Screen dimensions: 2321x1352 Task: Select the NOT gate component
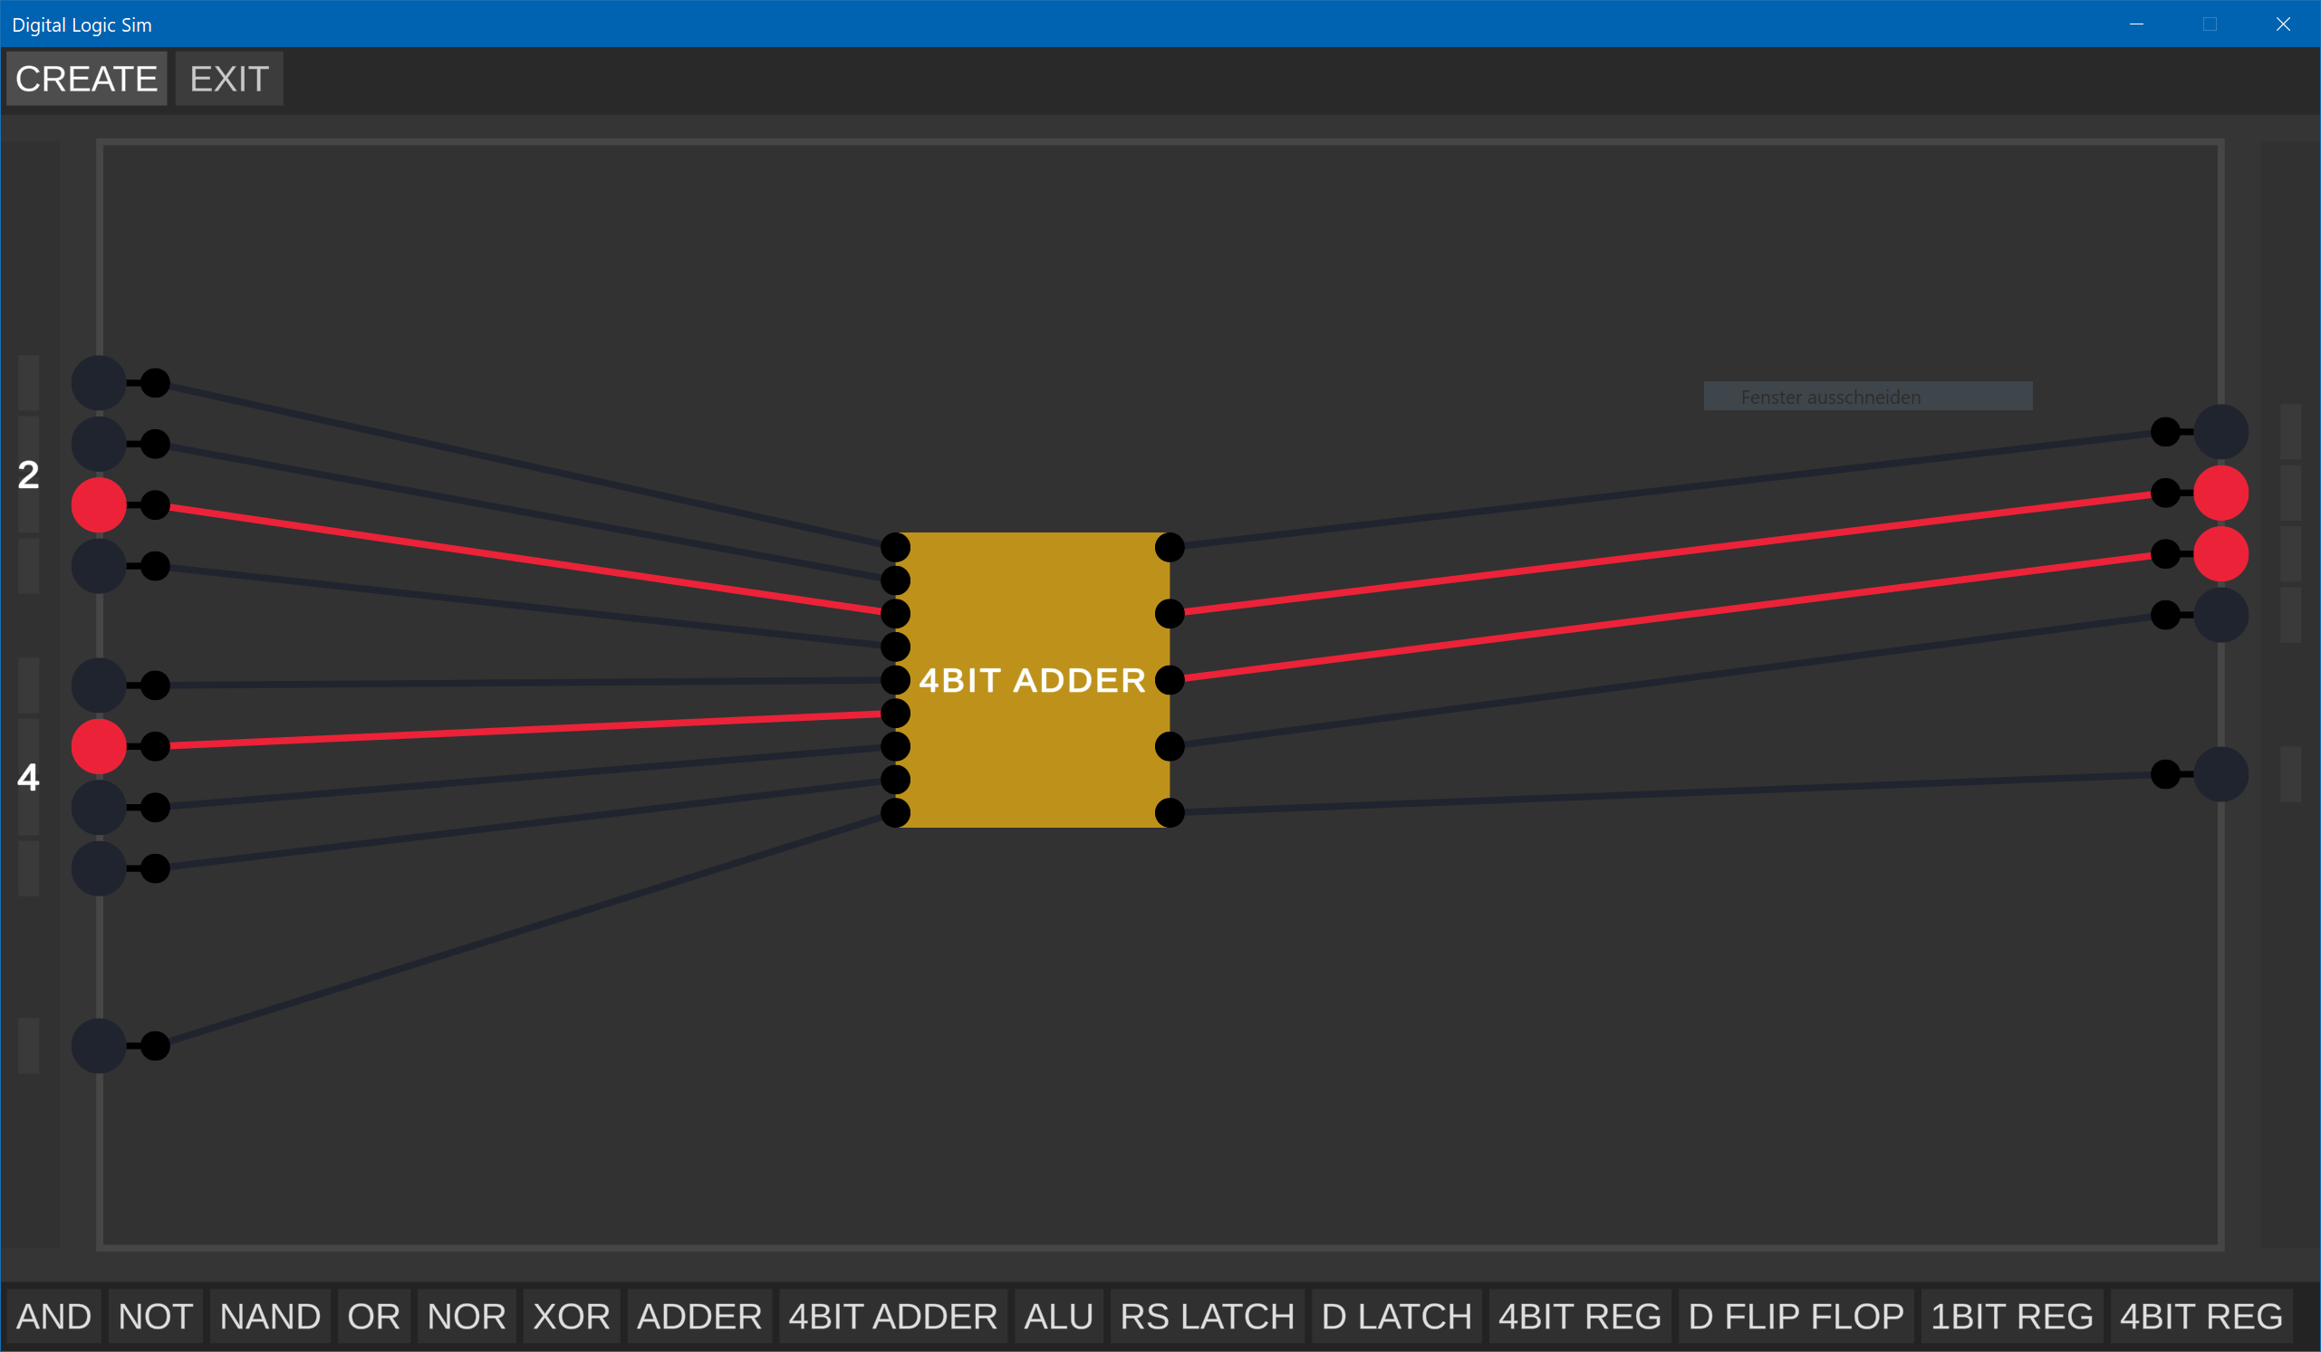point(155,1316)
